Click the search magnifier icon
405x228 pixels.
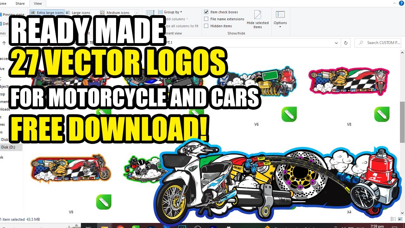pos(361,43)
